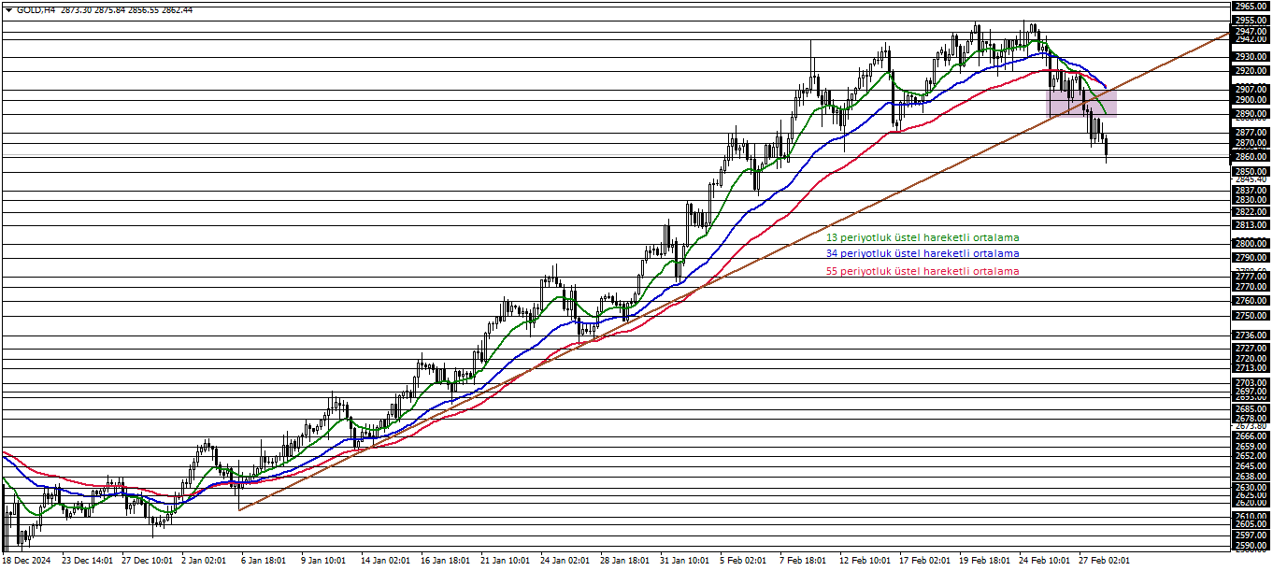The height and width of the screenshot is (571, 1273).
Task: Click the 2727.00 price level label
Action: coord(1250,348)
